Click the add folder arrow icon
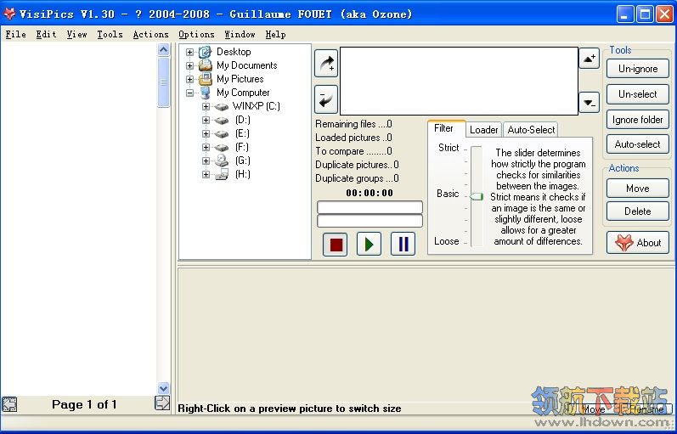The width and height of the screenshot is (677, 434). (326, 63)
